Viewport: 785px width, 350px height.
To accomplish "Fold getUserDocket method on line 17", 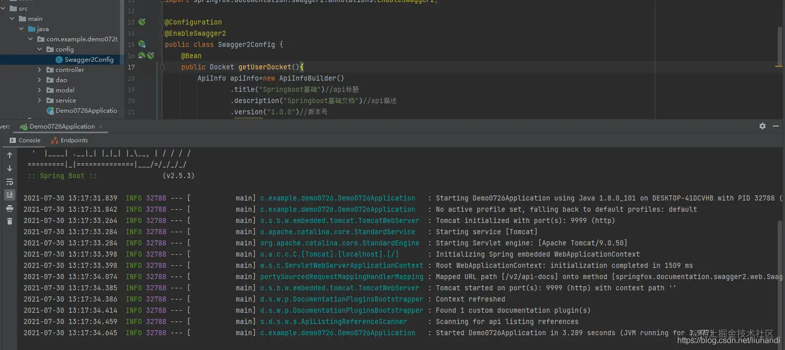I will point(162,67).
